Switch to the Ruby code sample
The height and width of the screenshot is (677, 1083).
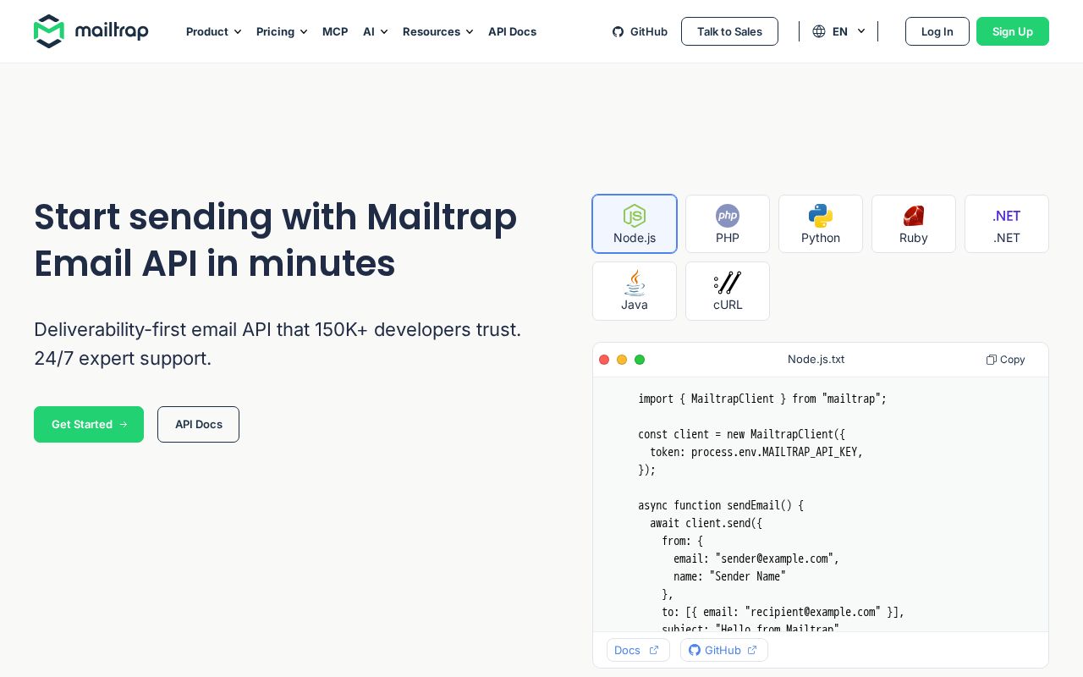(x=914, y=224)
